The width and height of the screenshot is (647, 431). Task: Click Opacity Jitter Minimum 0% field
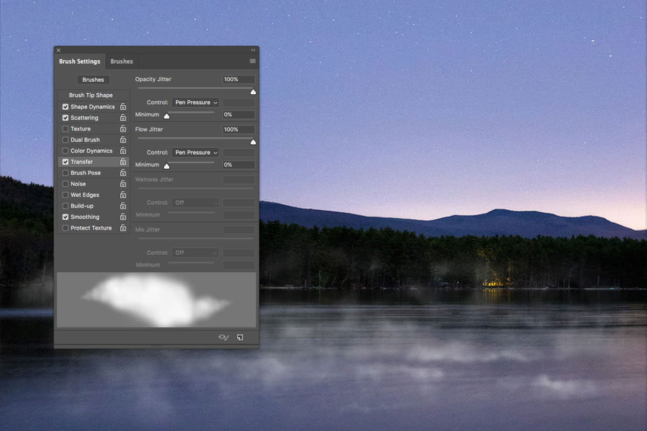click(x=239, y=115)
